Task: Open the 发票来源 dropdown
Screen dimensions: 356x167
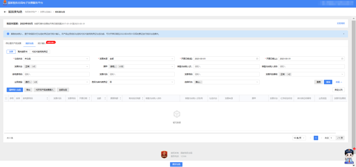Action: pos(141,59)
